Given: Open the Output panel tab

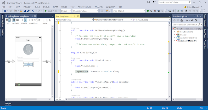Looking at the screenshot, I should [x=8, y=103].
